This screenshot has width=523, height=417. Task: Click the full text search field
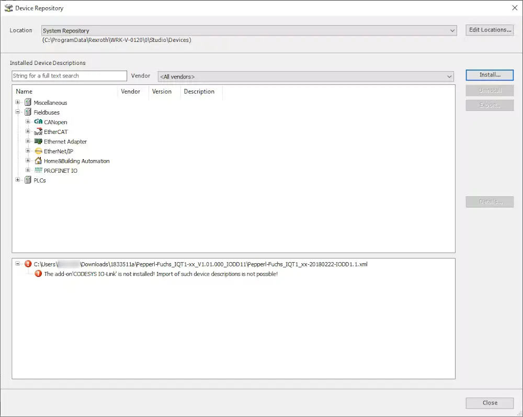69,76
